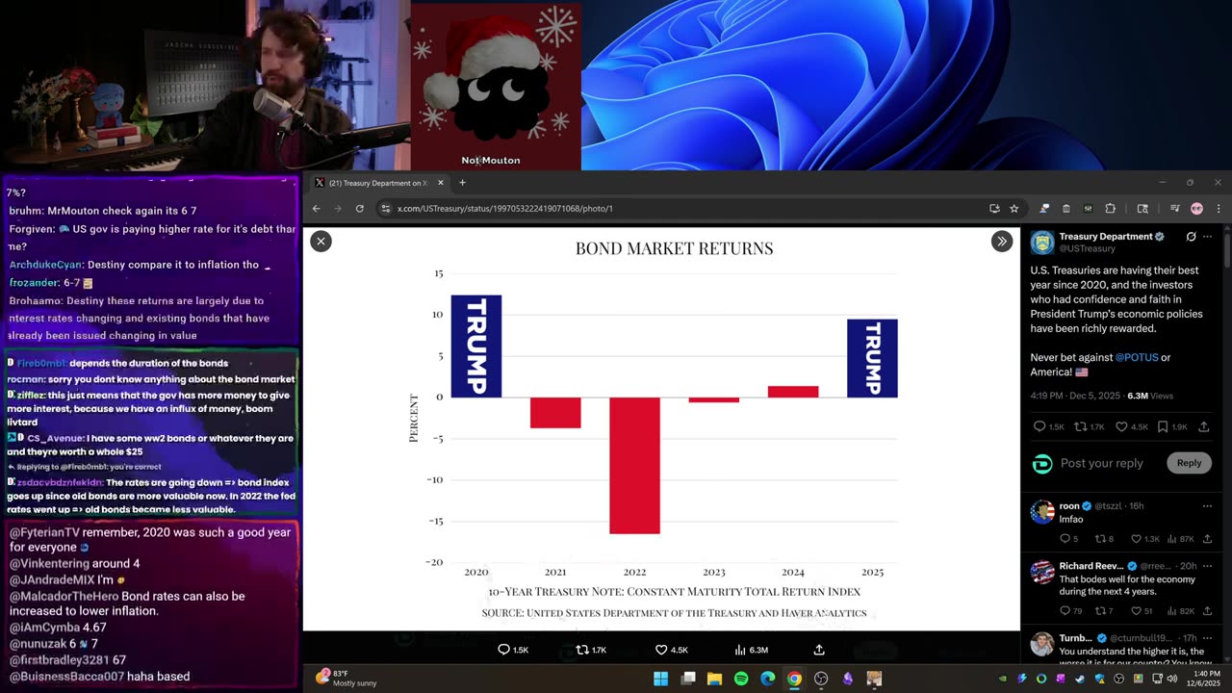Click the post timestamp 4:19 PM Dec 5, 2025

[1076, 396]
